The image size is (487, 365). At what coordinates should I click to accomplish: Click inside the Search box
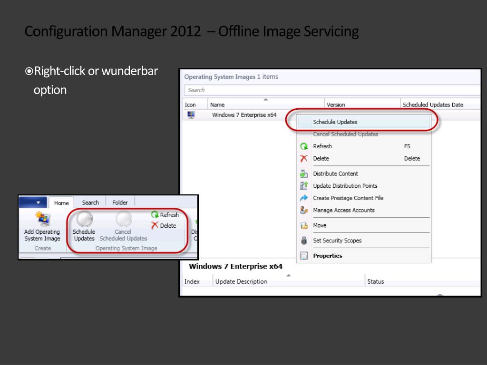point(332,90)
